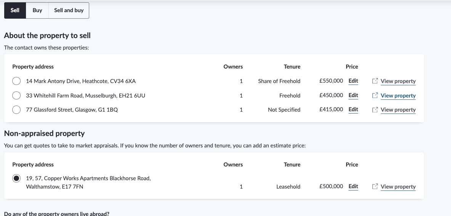Select the Copper Works Apartments radio button

[16, 178]
